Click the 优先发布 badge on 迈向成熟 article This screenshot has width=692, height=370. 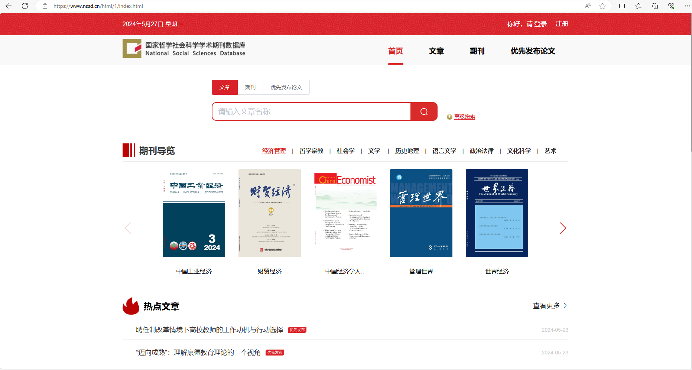(x=275, y=353)
